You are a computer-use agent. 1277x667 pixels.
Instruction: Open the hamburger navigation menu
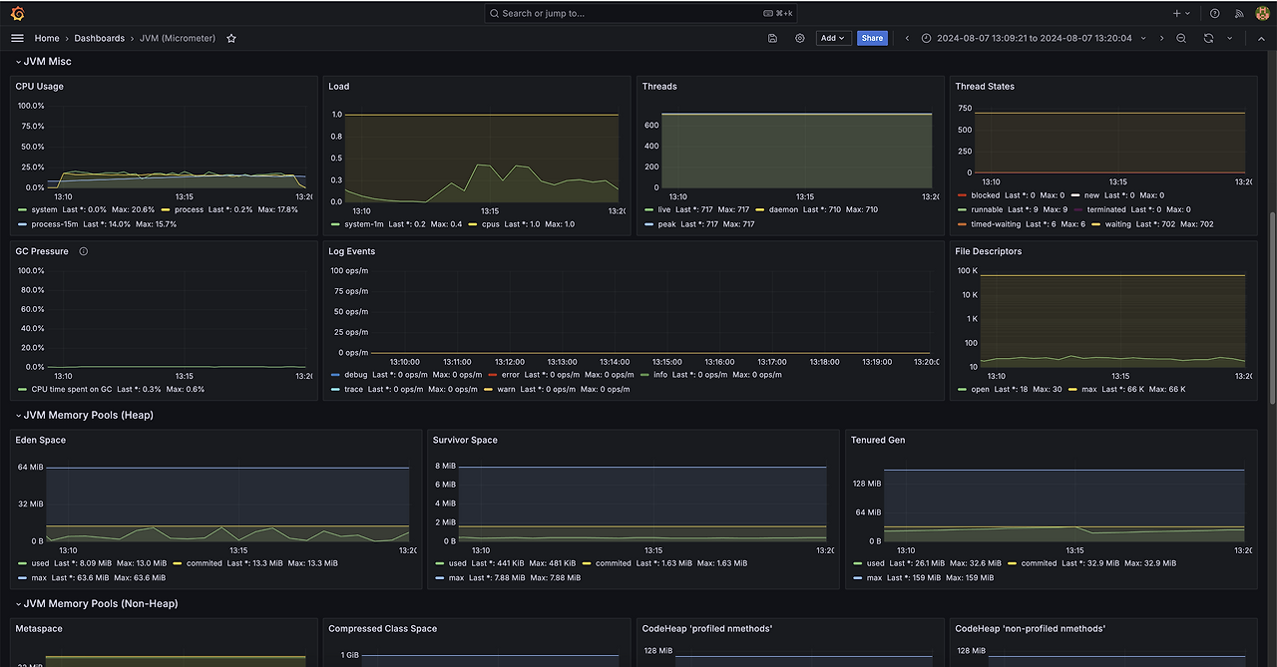coord(17,38)
